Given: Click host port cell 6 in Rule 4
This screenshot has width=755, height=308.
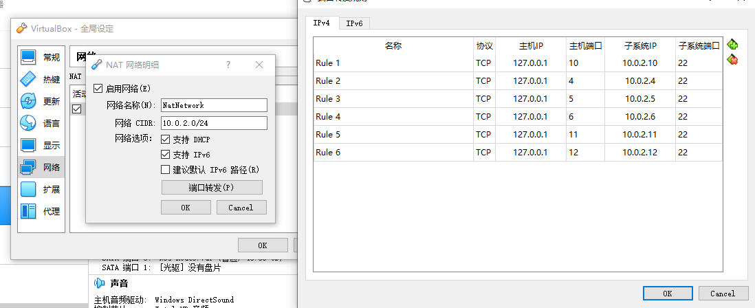Looking at the screenshot, I should 586,116.
